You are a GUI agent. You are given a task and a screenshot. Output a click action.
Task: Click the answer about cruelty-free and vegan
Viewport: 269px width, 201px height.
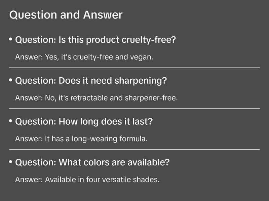coord(84,57)
